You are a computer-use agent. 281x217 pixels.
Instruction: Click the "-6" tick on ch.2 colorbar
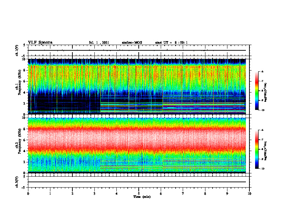(262, 130)
